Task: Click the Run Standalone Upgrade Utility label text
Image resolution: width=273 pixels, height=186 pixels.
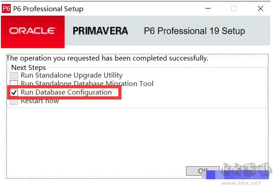Action: pos(71,75)
